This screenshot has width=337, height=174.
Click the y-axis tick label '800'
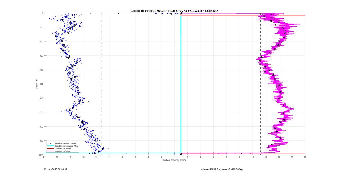[x=41, y=126]
